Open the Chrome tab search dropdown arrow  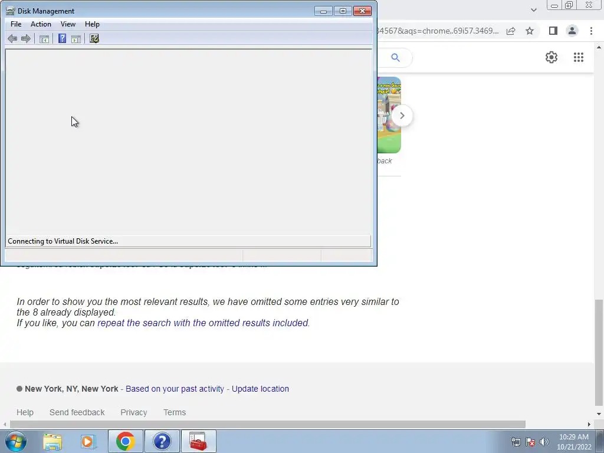533,10
